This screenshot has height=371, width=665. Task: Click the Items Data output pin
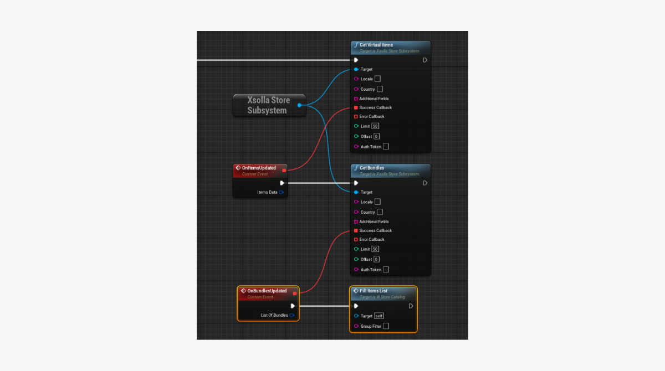click(x=282, y=192)
